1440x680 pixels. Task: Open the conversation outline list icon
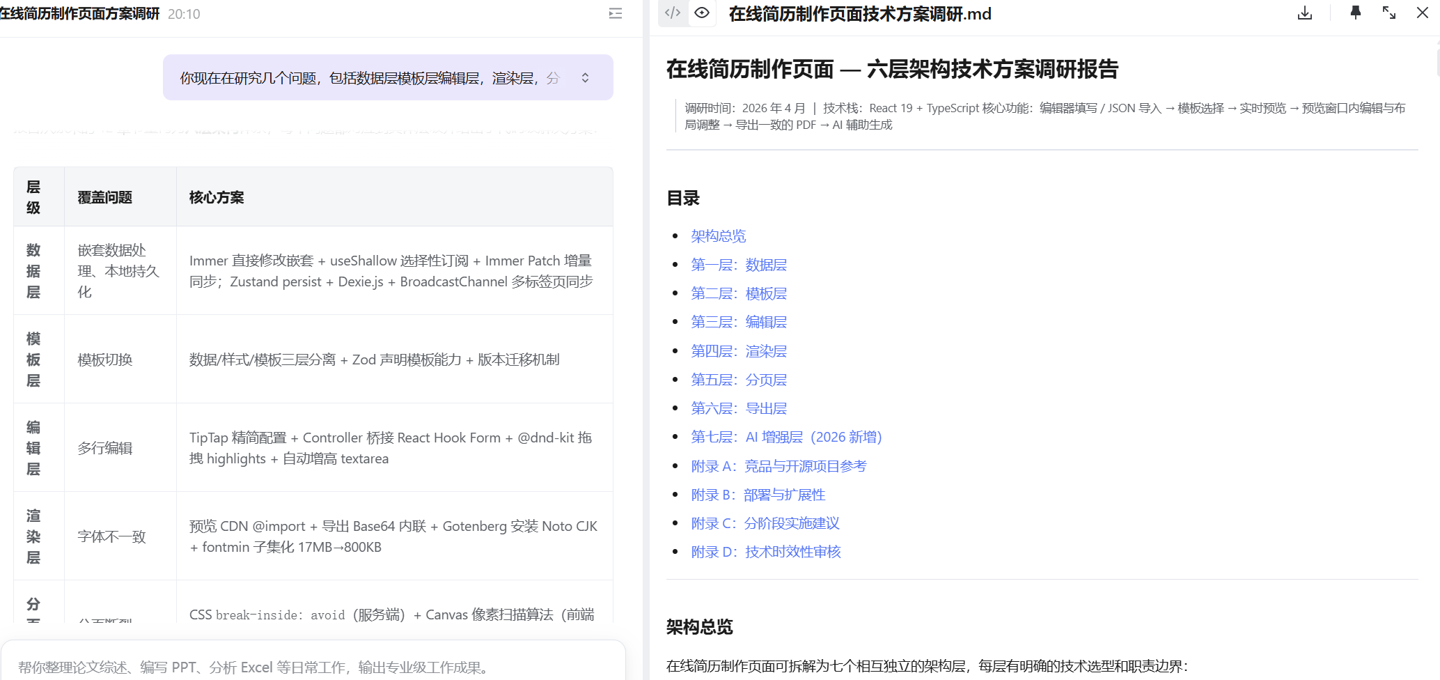click(615, 13)
